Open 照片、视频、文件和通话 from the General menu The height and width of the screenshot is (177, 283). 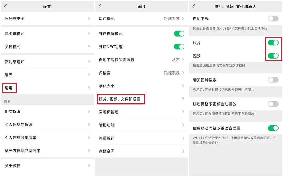(121, 99)
